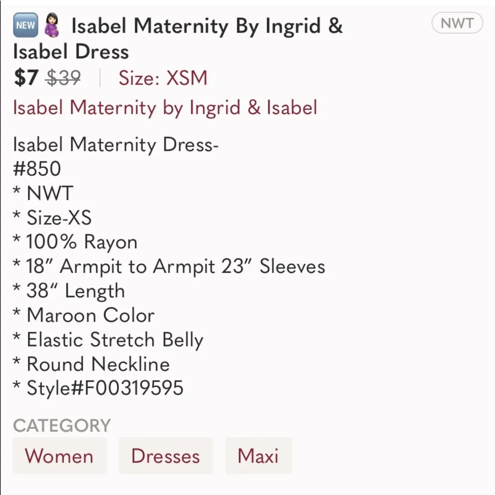The width and height of the screenshot is (495, 495).
Task: Select the Size: XSM label
Action: tap(162, 78)
